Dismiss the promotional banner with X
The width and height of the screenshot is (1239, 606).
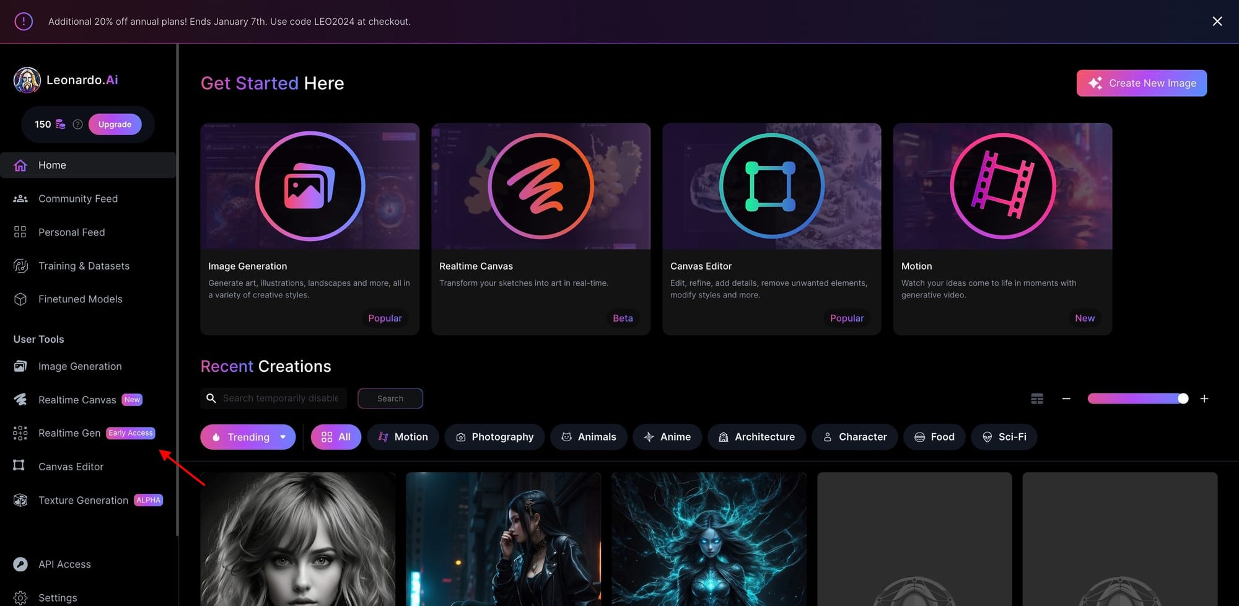tap(1217, 21)
